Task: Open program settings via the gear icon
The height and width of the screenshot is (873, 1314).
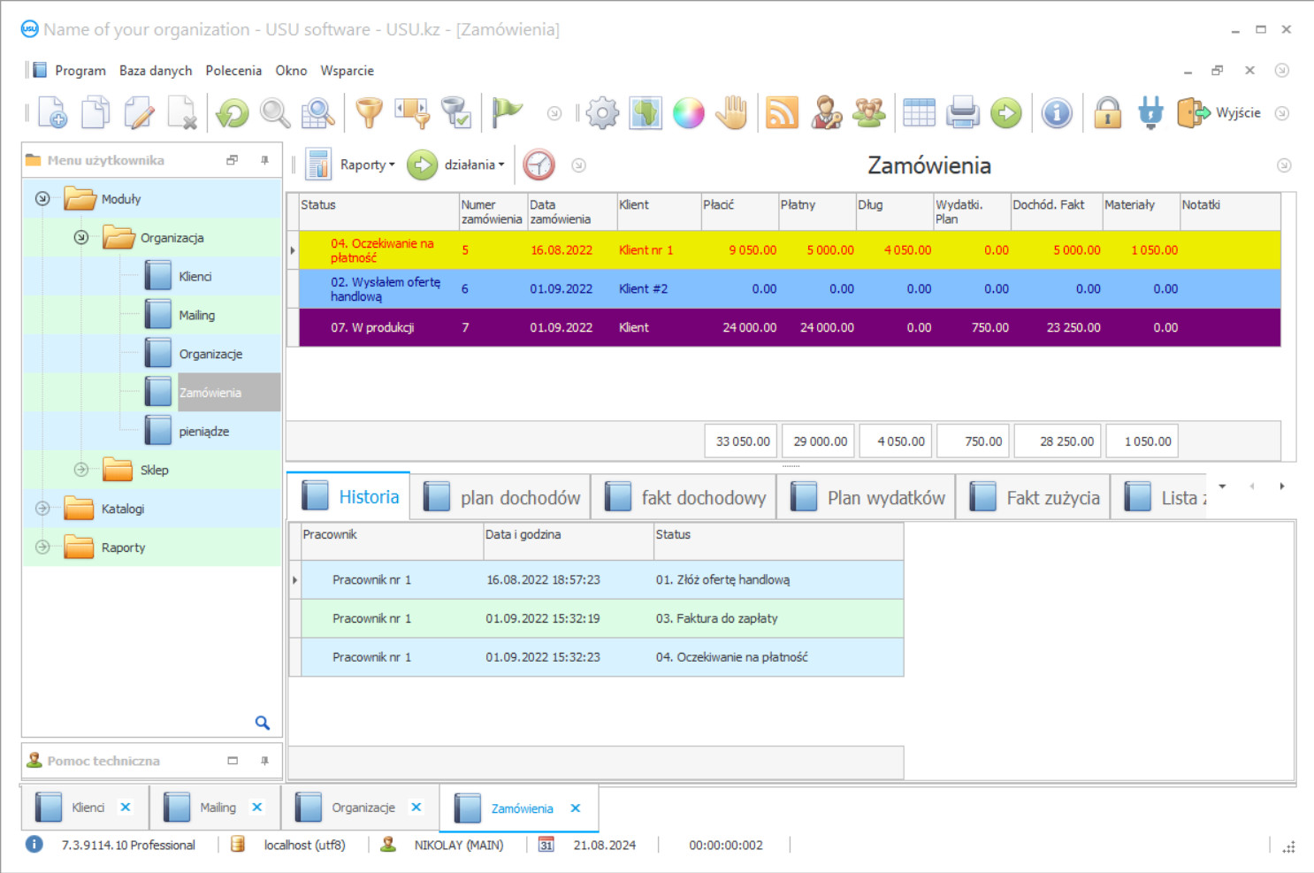Action: [x=602, y=112]
